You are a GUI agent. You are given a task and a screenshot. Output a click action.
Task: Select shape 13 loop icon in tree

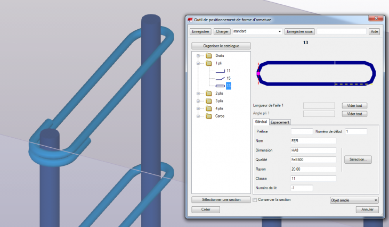[x=220, y=86]
